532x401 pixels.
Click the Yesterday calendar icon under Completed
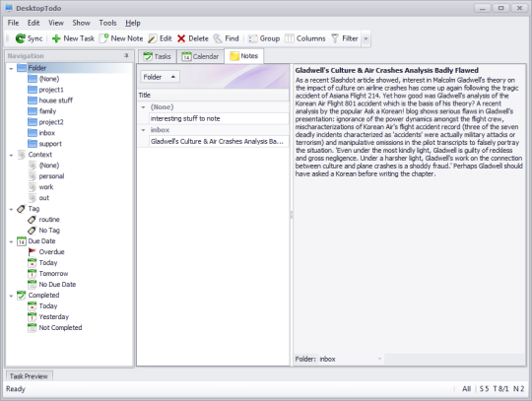click(x=32, y=317)
